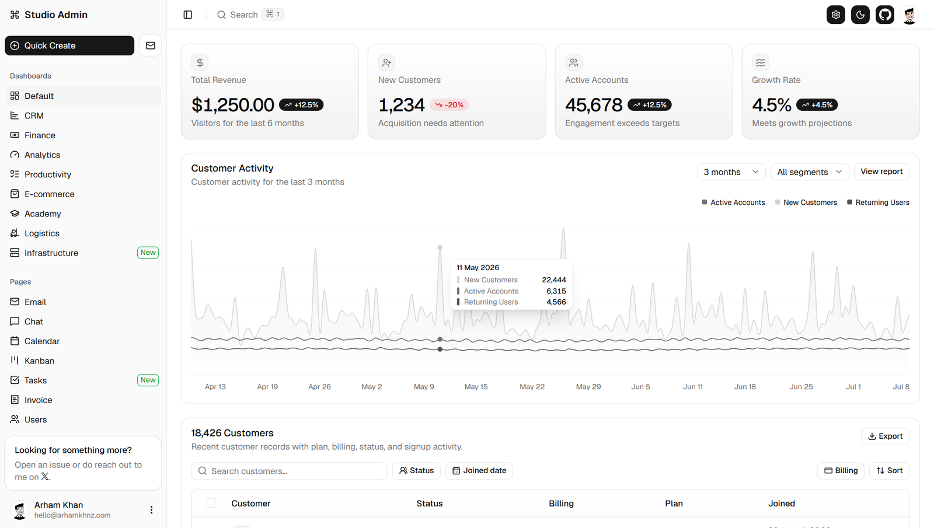Click the Kanban board icon
The height and width of the screenshot is (528, 934).
(15, 361)
